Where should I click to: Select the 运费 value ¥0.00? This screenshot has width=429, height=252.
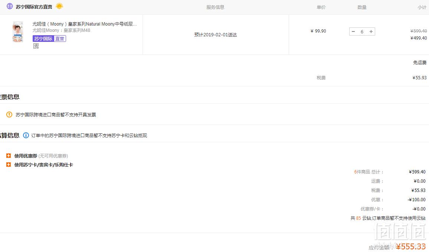[x=420, y=181]
